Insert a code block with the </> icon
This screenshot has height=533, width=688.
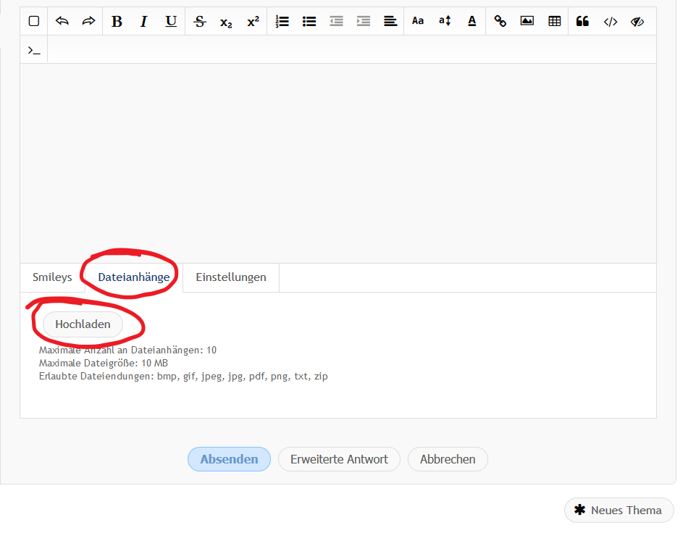[611, 22]
